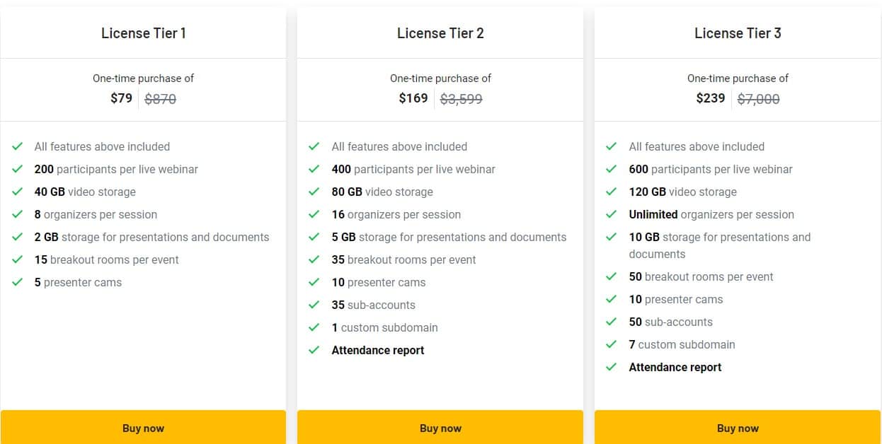Viewport: 882px width, 444px height.
Task: Click the License Tier 3 title
Action: pyautogui.click(x=738, y=33)
